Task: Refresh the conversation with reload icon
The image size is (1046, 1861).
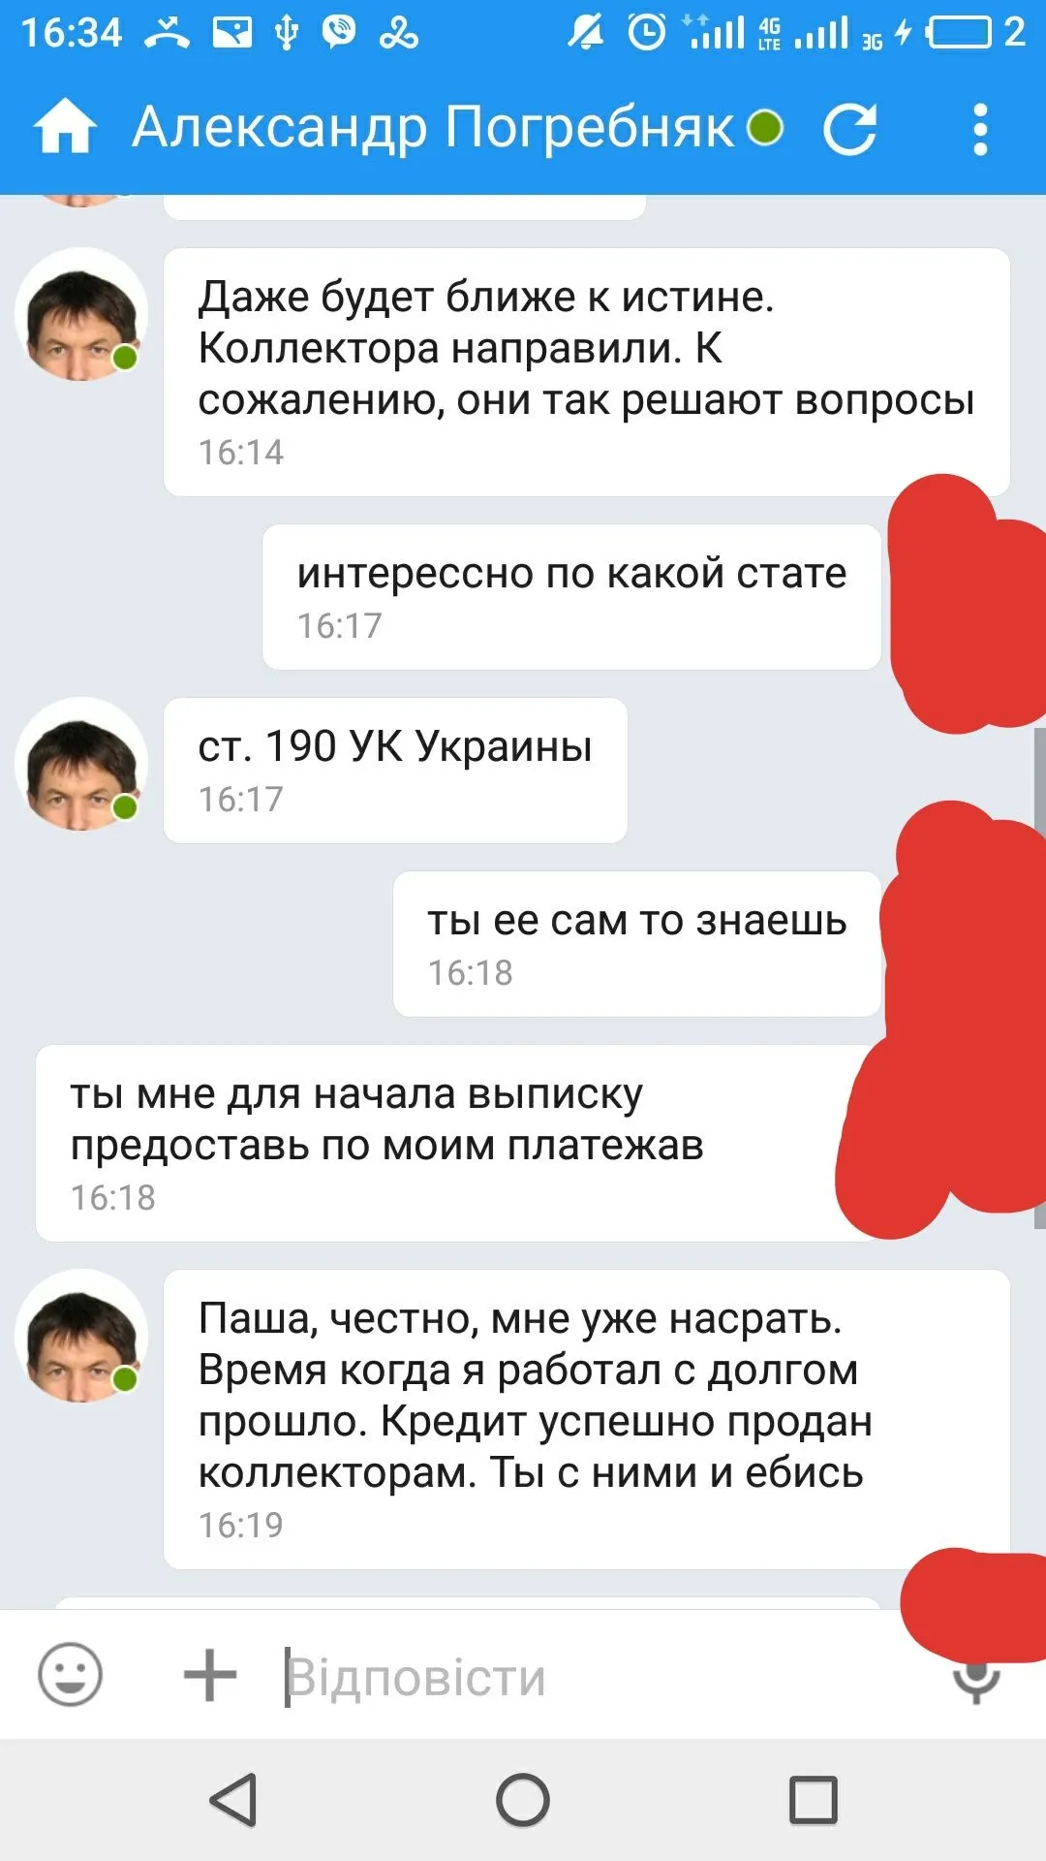Action: click(850, 128)
